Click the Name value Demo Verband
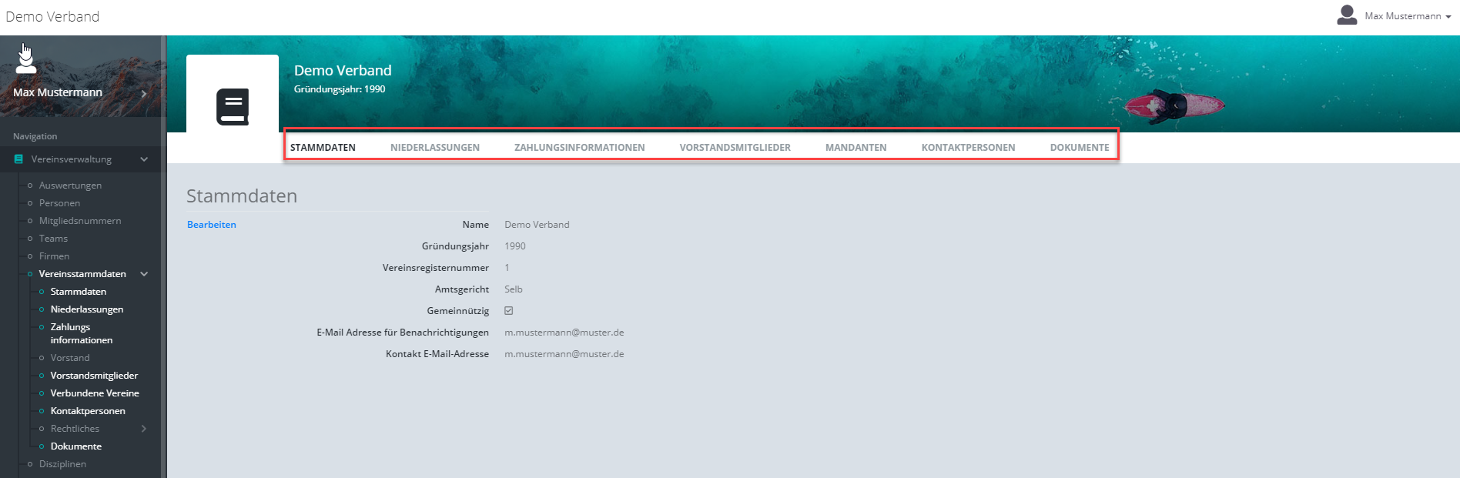This screenshot has height=478, width=1460. (537, 225)
